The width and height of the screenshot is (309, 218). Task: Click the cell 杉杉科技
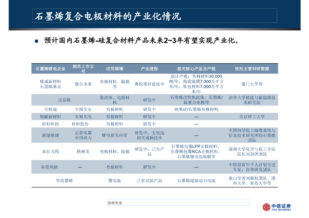point(50,124)
